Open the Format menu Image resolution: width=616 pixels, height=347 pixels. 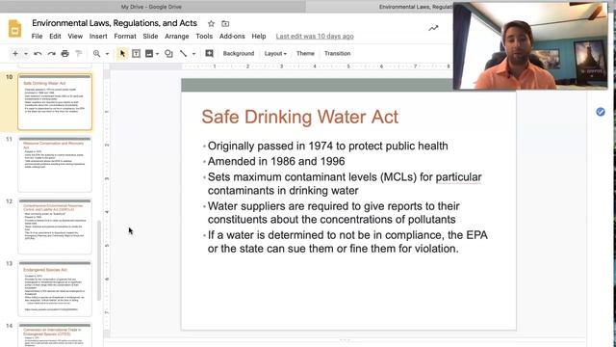[x=125, y=37]
